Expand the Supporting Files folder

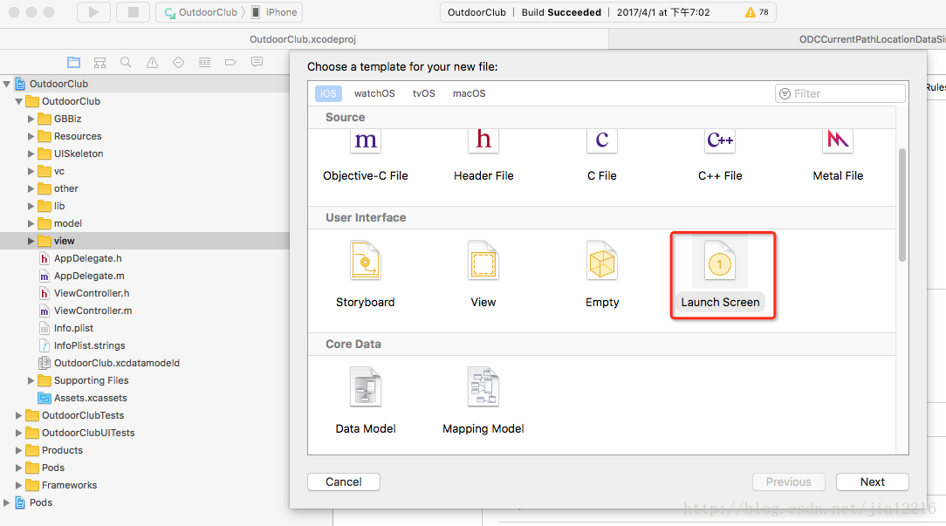[31, 380]
